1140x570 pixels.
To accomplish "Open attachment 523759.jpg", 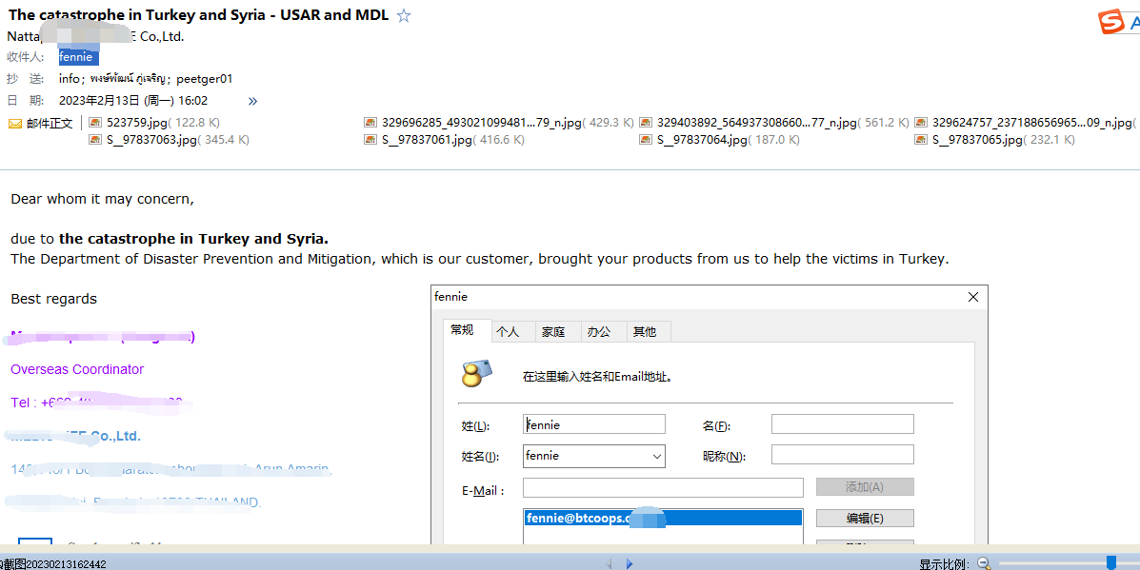I will (153, 123).
